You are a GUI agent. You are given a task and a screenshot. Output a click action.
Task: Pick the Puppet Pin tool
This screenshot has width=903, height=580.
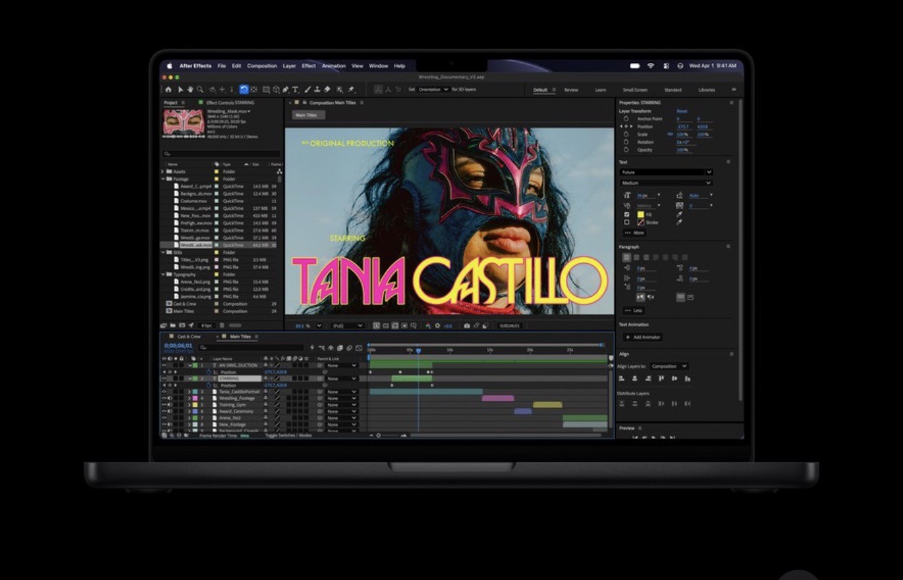pyautogui.click(x=351, y=90)
